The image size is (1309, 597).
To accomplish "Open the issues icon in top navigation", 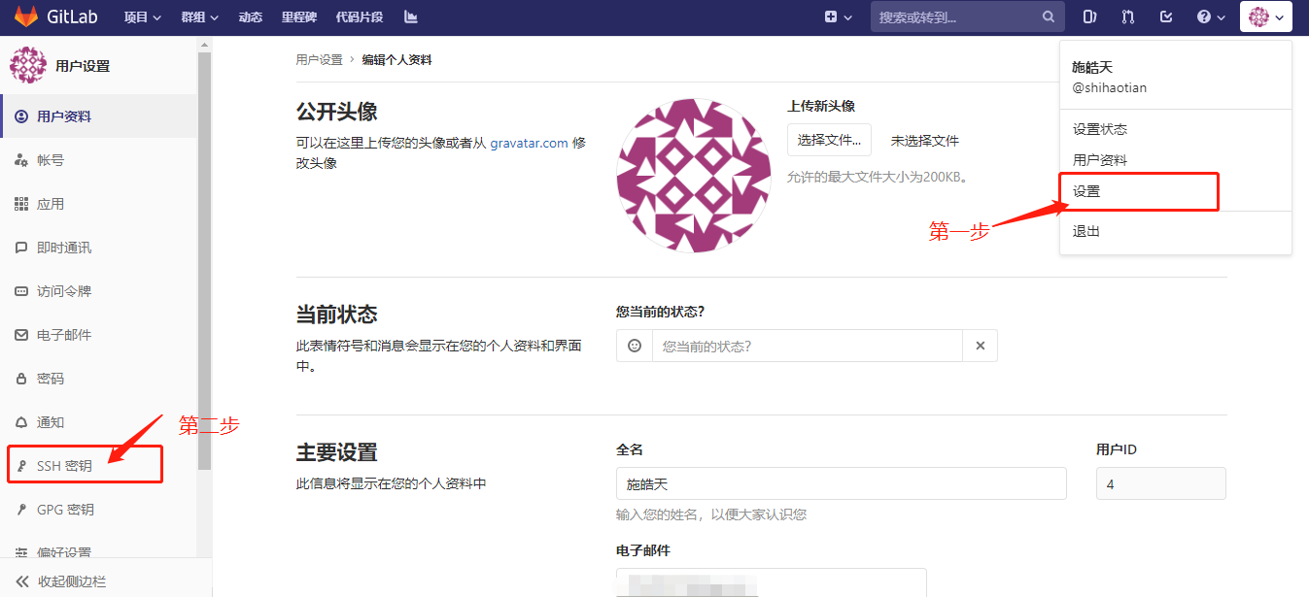I will [x=1088, y=17].
